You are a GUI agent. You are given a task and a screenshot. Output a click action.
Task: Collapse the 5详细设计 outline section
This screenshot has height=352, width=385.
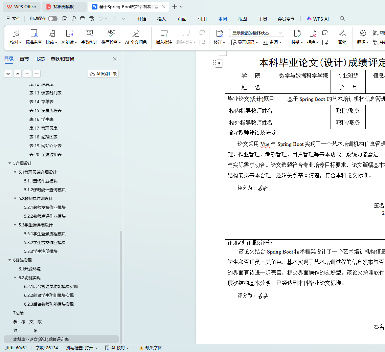9,163
